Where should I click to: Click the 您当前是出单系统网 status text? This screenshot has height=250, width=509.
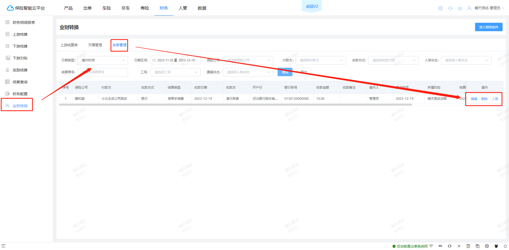pos(412,246)
